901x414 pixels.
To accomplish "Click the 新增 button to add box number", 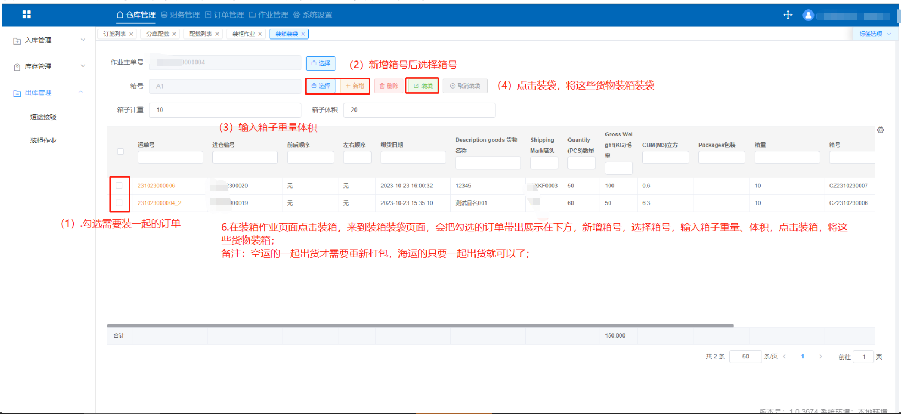I will pyautogui.click(x=355, y=86).
